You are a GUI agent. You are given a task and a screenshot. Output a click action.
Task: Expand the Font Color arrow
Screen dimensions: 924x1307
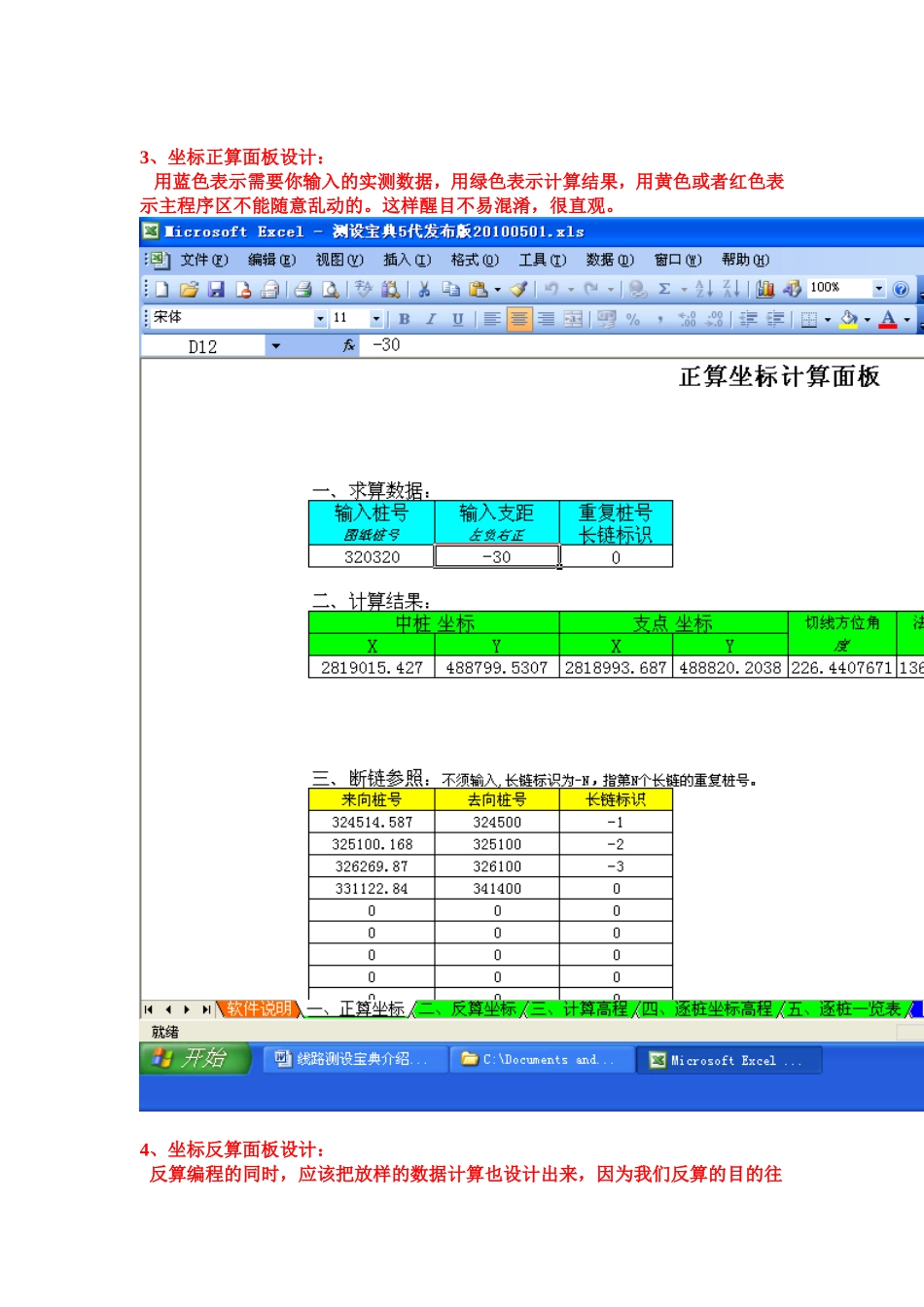pos(906,319)
